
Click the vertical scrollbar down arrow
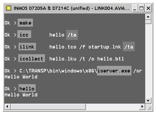click(148, 100)
